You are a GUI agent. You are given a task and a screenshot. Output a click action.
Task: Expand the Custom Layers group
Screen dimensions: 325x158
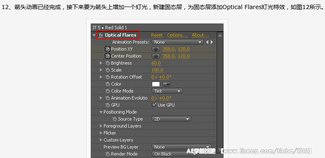(101, 140)
